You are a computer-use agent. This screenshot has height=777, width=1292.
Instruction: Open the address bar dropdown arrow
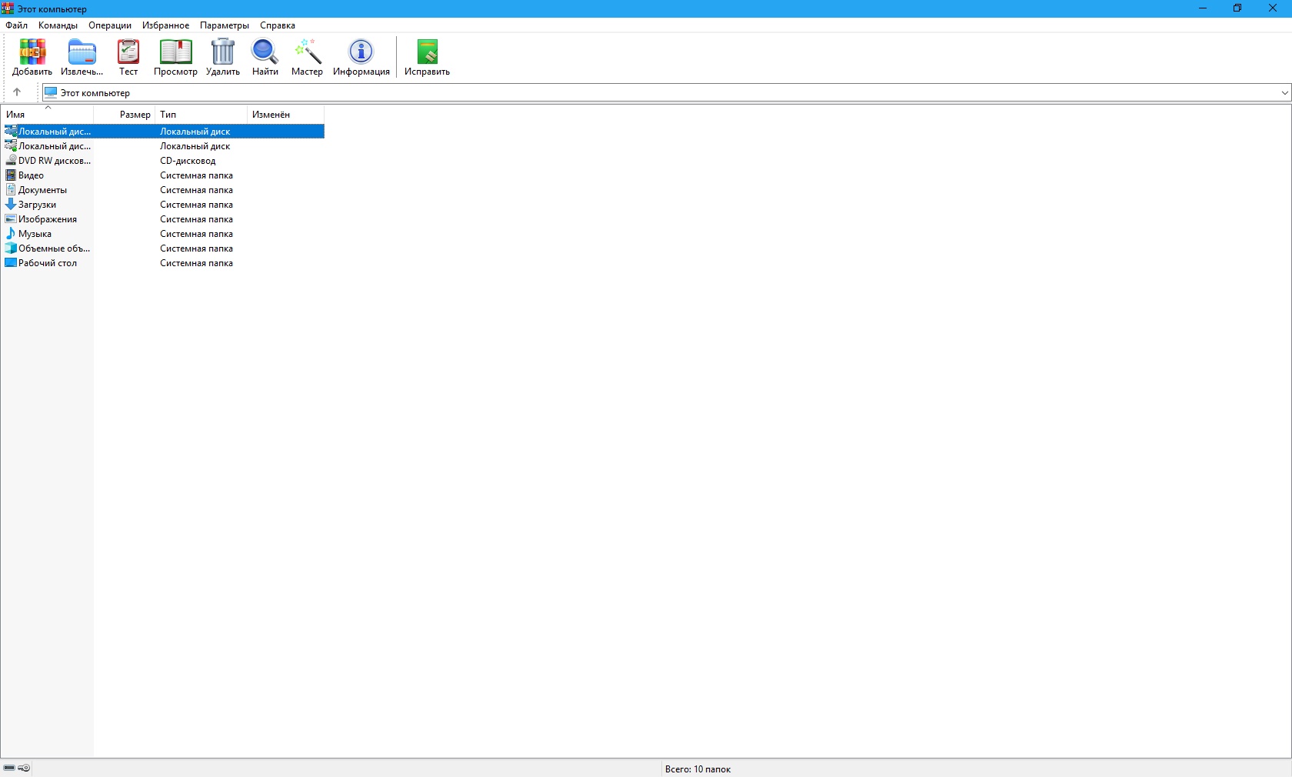point(1284,93)
